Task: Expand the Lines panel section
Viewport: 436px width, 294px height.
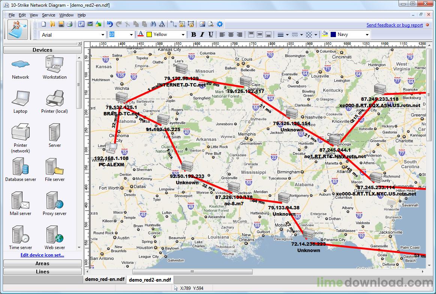Action: pos(42,272)
